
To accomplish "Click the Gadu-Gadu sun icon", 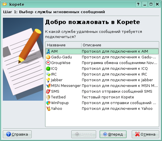I will click(x=48, y=57).
